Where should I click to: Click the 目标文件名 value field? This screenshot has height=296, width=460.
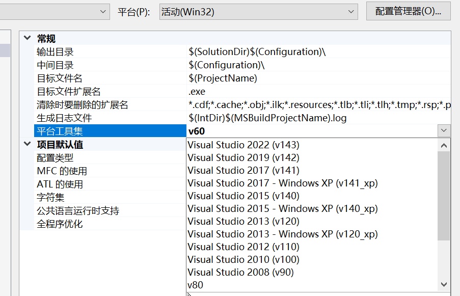tap(318, 78)
